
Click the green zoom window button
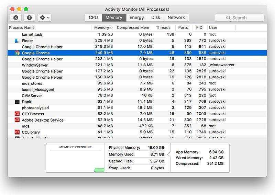click(26, 9)
